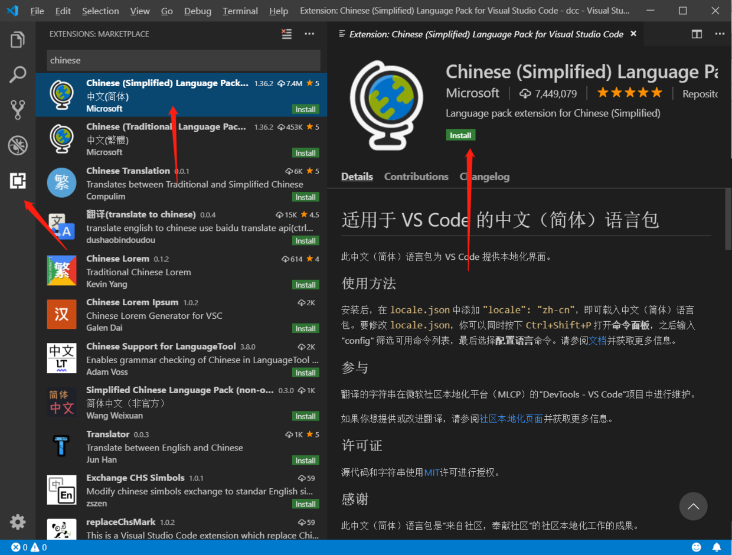Screen dimensions: 732x555
Task: Open the Extensions view in activity bar
Action: pyautogui.click(x=18, y=181)
